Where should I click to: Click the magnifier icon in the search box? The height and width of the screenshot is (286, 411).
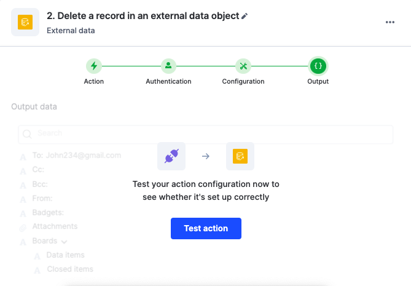pyautogui.click(x=27, y=133)
